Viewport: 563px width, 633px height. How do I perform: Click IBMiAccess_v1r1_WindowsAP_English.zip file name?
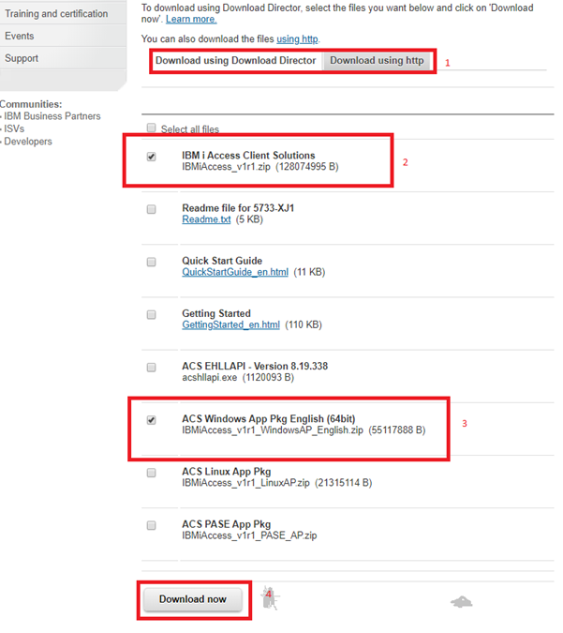(273, 430)
